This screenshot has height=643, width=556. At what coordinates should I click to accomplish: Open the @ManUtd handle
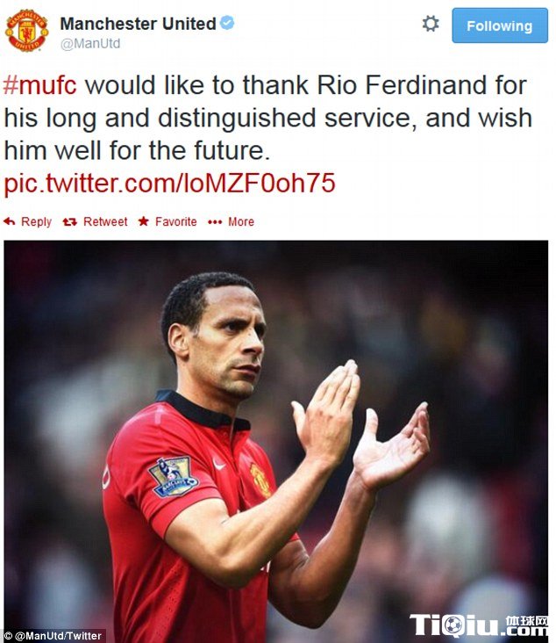[x=90, y=43]
